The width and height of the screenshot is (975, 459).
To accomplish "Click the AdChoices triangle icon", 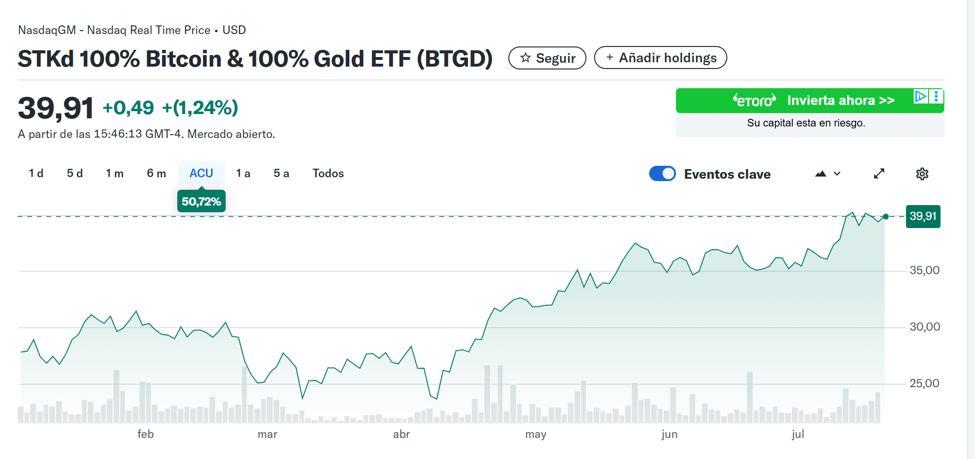I will (920, 96).
